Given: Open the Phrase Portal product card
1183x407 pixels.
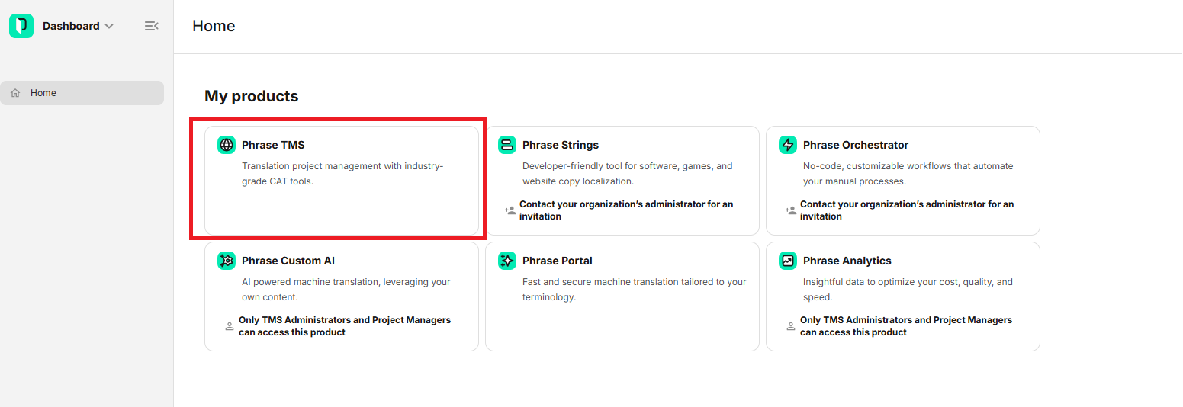Looking at the screenshot, I should (x=622, y=296).
